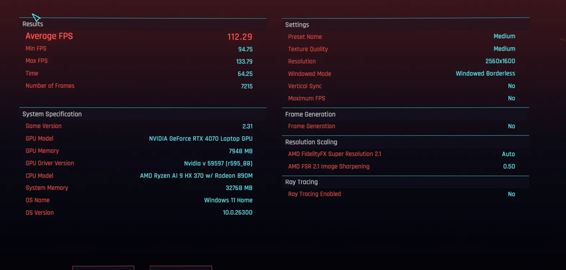Click the 7948 MB value
Image resolution: width=566 pixels, height=270 pixels.
pos(240,151)
